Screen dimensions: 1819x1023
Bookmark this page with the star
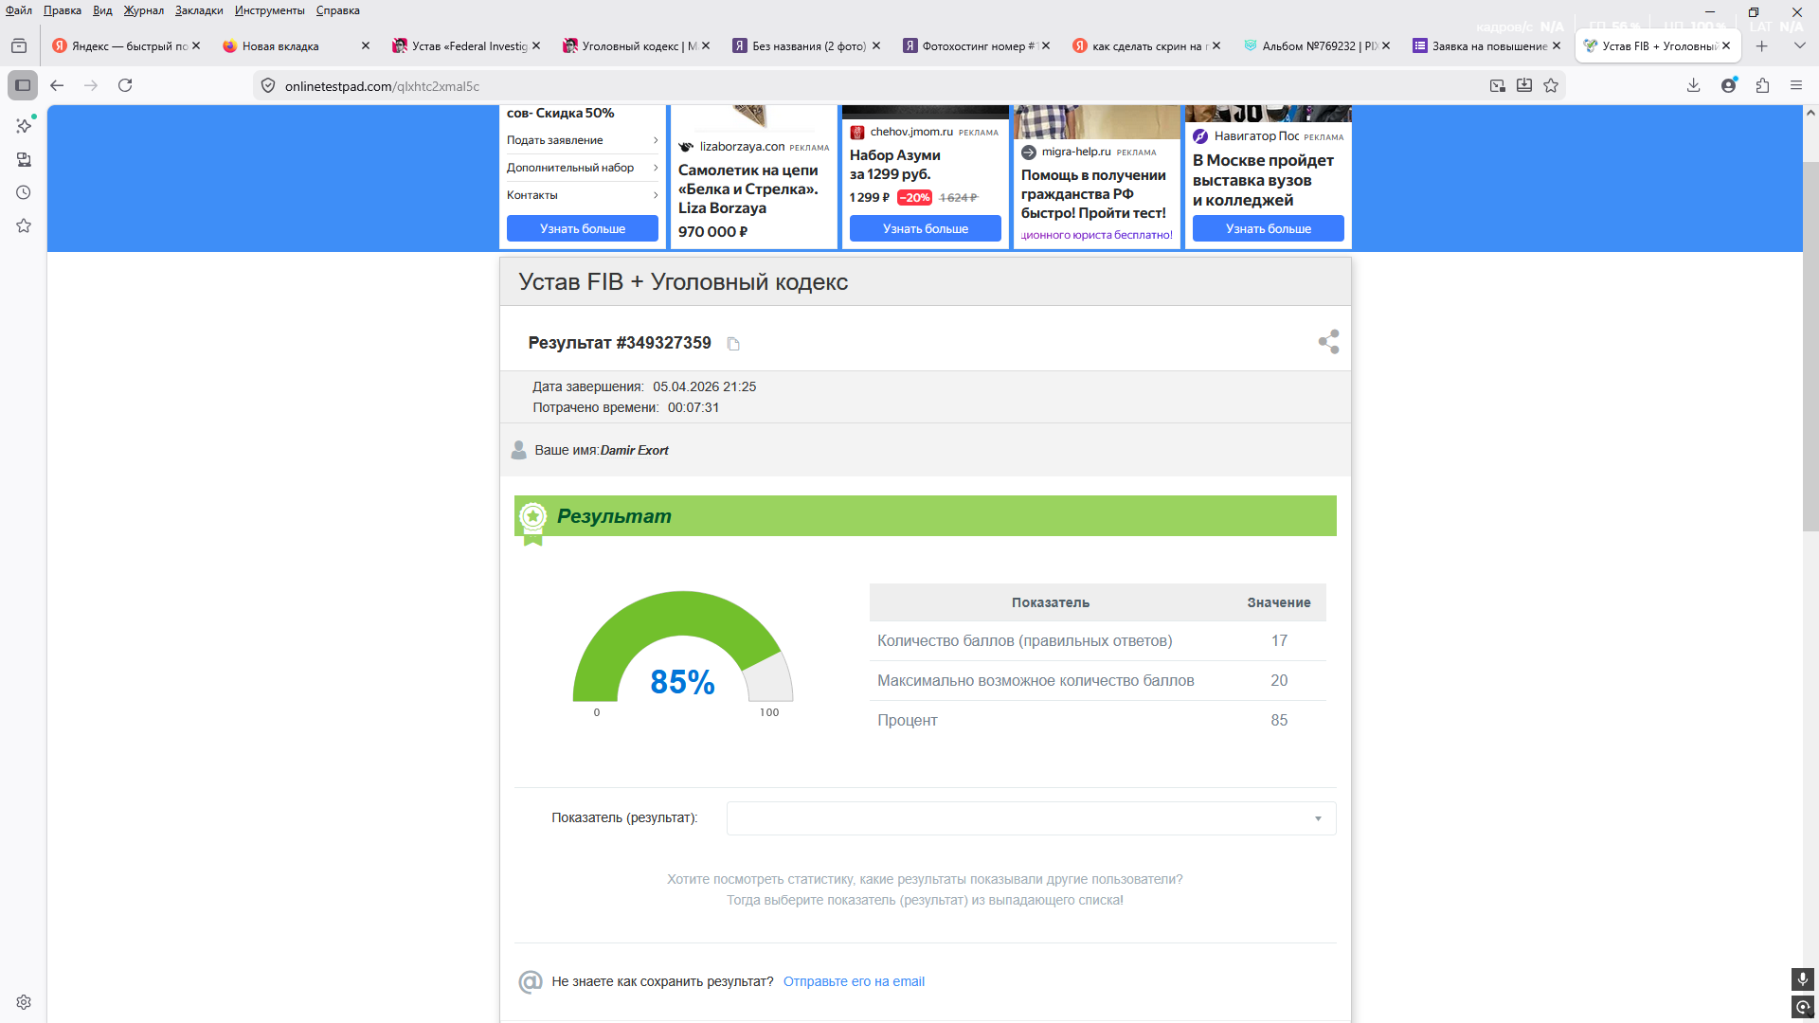pos(1551,85)
